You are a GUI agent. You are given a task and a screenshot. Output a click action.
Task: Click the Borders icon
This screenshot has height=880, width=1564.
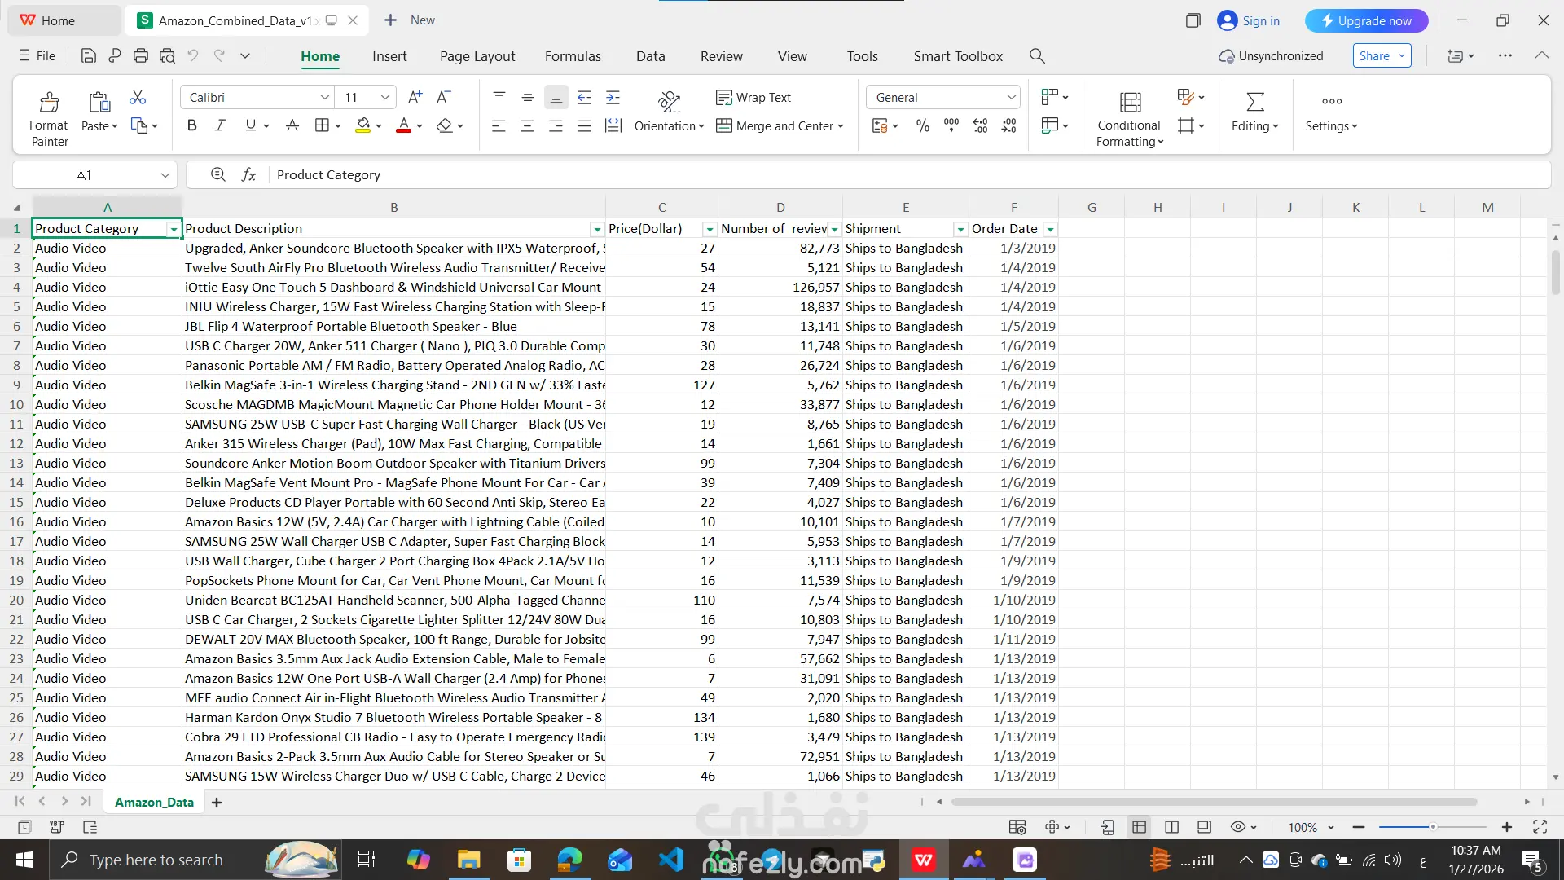pos(322,125)
